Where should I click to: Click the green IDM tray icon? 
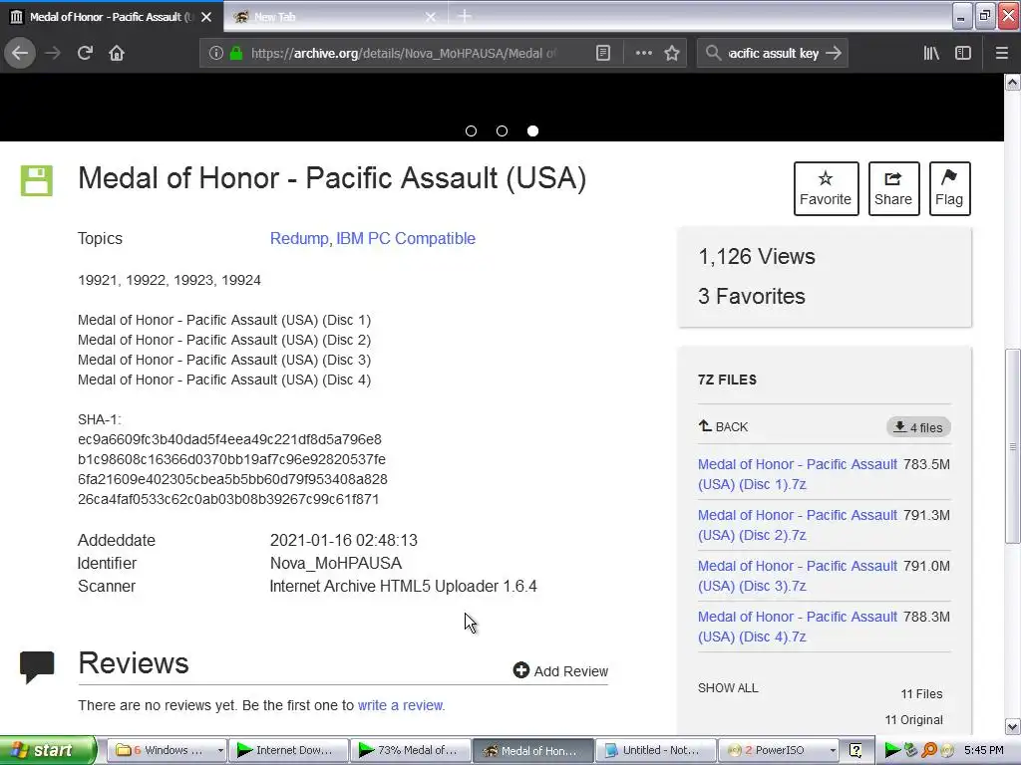[x=892, y=750]
